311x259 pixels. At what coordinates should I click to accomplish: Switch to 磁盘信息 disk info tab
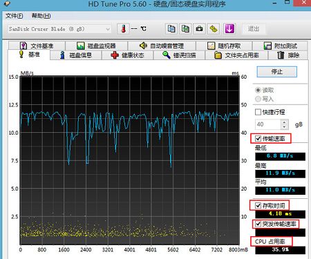tap(76, 55)
